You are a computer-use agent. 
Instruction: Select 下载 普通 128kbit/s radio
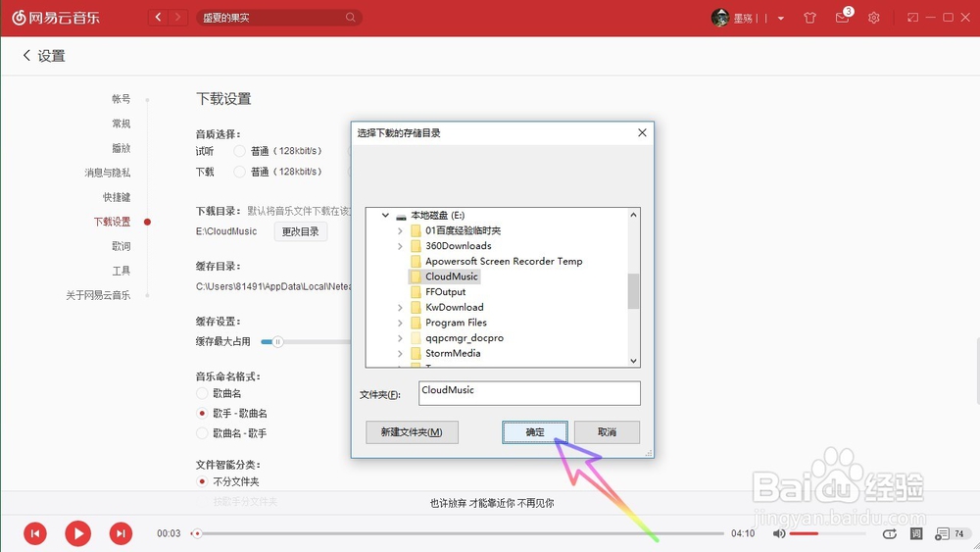(239, 172)
